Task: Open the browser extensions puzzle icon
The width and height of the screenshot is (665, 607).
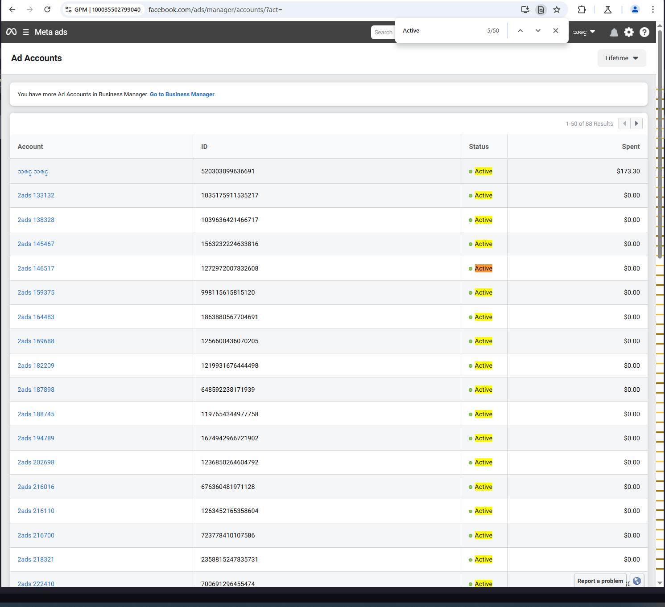Action: coord(582,10)
